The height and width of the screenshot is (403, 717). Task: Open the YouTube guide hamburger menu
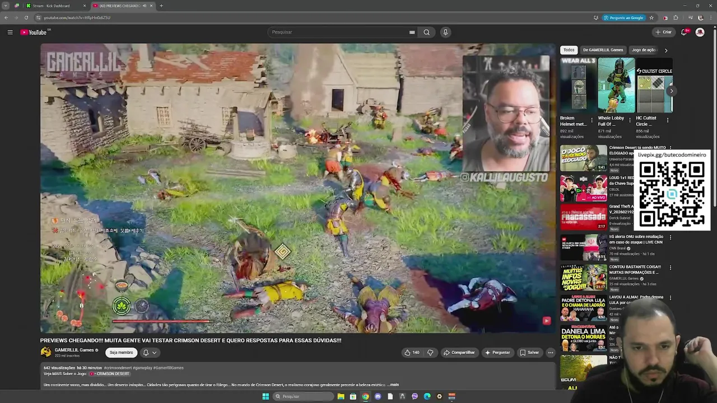[10, 32]
